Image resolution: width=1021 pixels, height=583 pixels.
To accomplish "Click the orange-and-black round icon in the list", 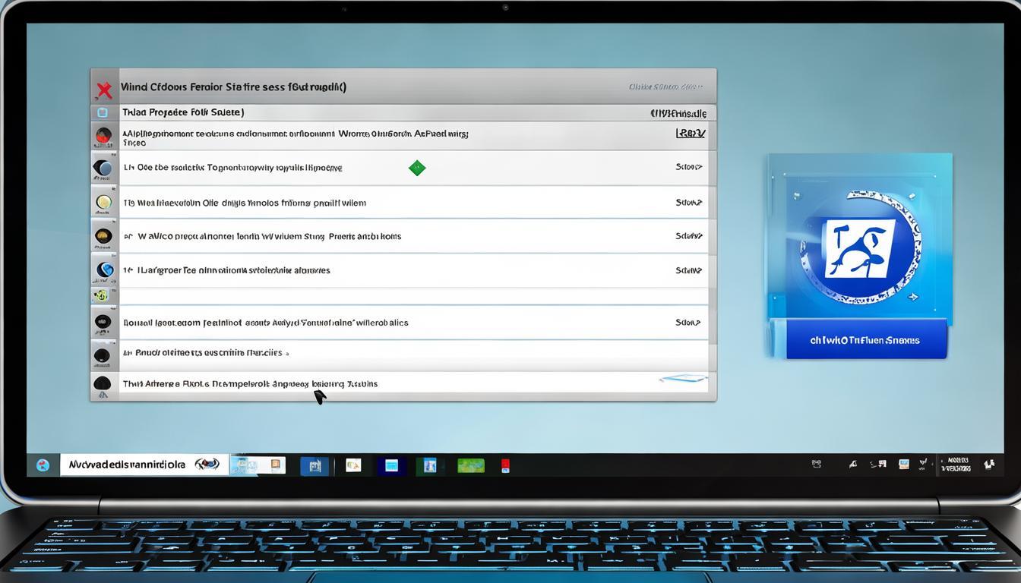I will tap(103, 236).
